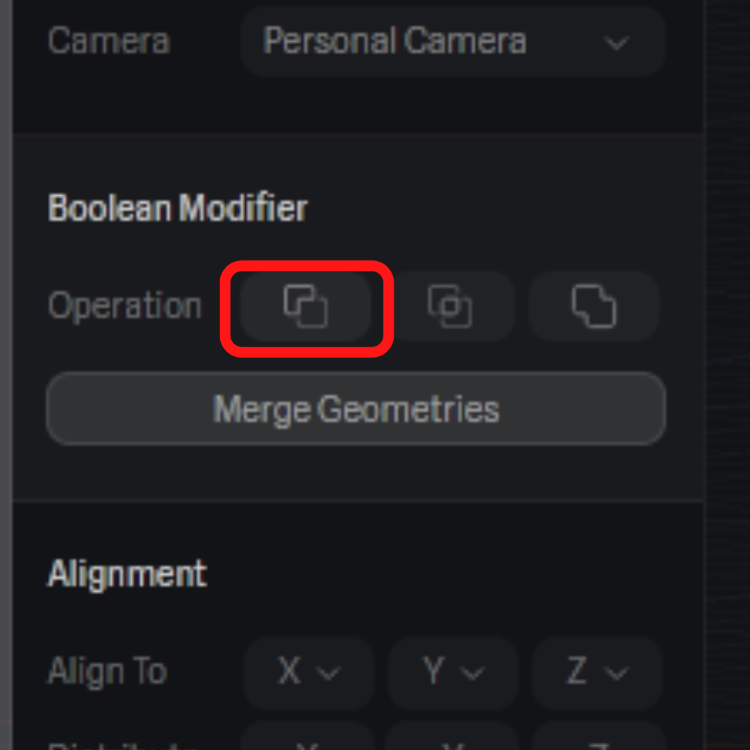The width and height of the screenshot is (750, 750).
Task: Open the Align To Z dropdown
Action: pos(597,672)
